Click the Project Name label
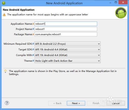The width and height of the screenshot is (129, 110). point(24,29)
